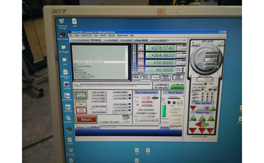This screenshot has width=264, height=163.
Task: Switch to Tool Path (Alt-4) tab
Action: pos(110,40)
